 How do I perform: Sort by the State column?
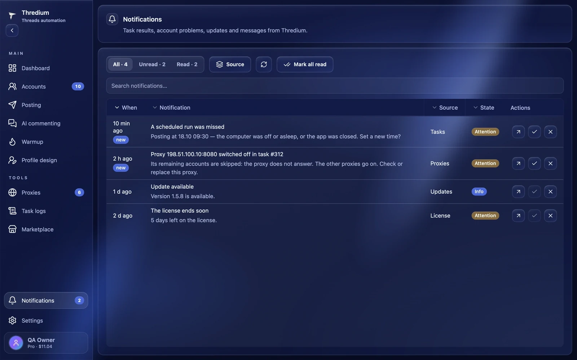(484, 108)
